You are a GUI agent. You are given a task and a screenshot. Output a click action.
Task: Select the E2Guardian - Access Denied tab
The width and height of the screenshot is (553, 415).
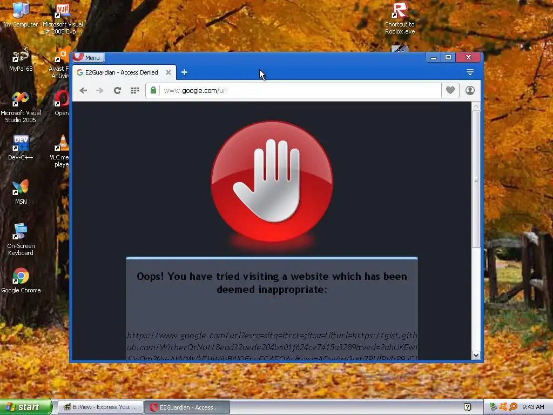124,72
